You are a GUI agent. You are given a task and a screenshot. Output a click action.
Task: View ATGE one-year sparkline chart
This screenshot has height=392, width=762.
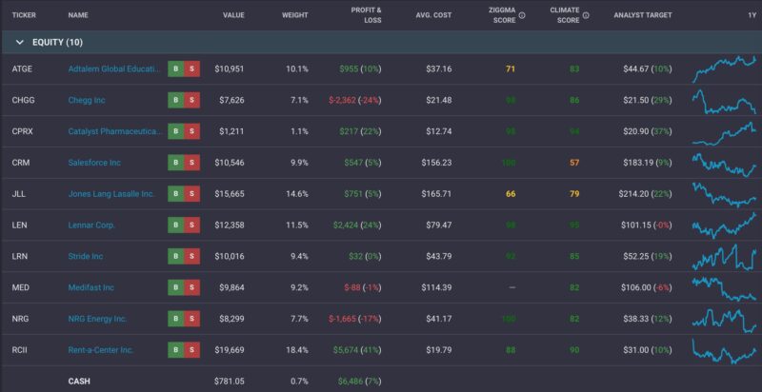[x=724, y=69]
